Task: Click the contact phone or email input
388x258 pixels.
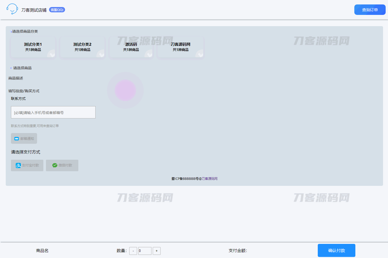Action: 53,112
